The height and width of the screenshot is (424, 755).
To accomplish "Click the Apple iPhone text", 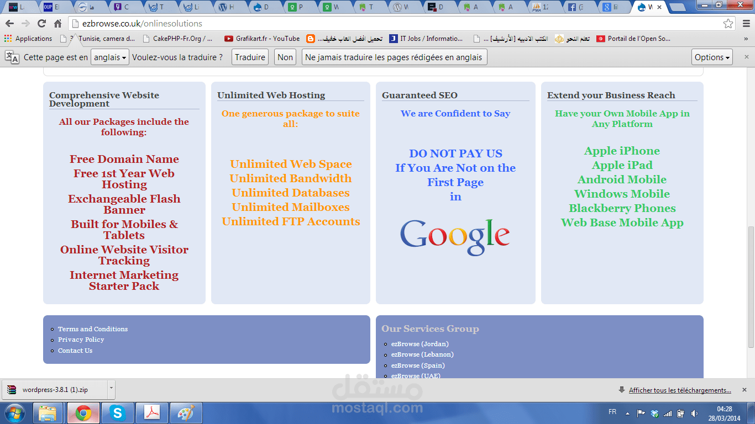I will click(x=622, y=151).
